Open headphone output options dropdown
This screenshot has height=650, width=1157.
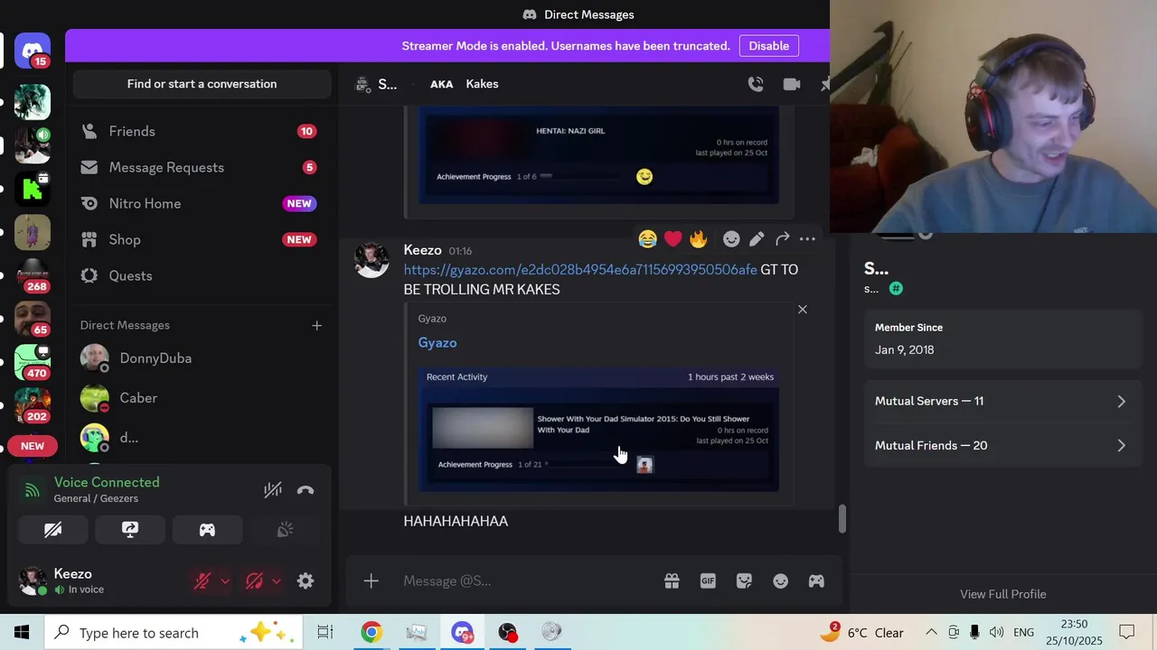point(277,581)
